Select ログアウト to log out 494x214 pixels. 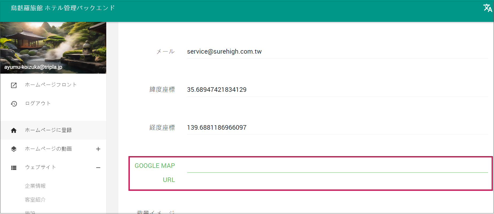coord(38,104)
